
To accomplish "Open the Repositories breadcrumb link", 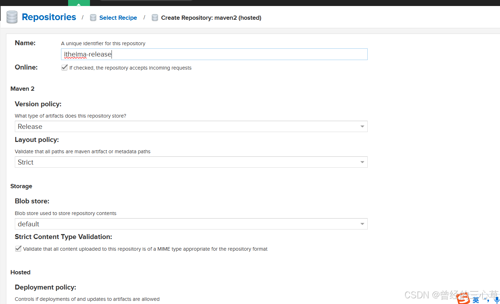I will coord(49,17).
